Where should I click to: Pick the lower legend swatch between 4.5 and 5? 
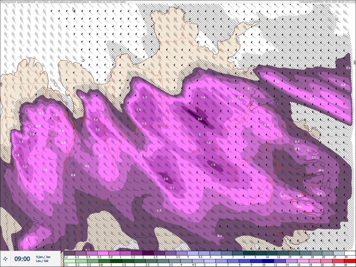click(x=198, y=261)
